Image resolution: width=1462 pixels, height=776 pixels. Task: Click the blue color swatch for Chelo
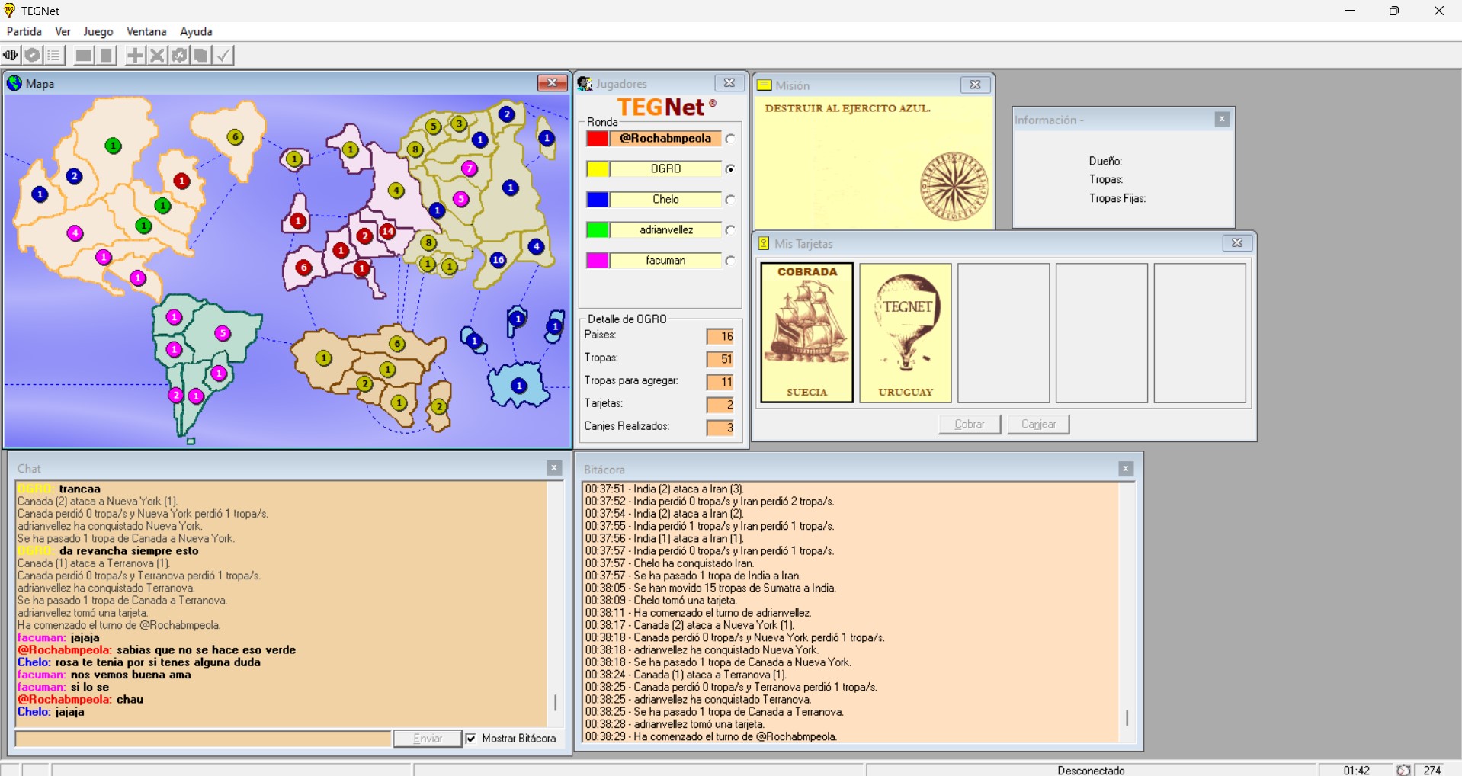point(598,200)
